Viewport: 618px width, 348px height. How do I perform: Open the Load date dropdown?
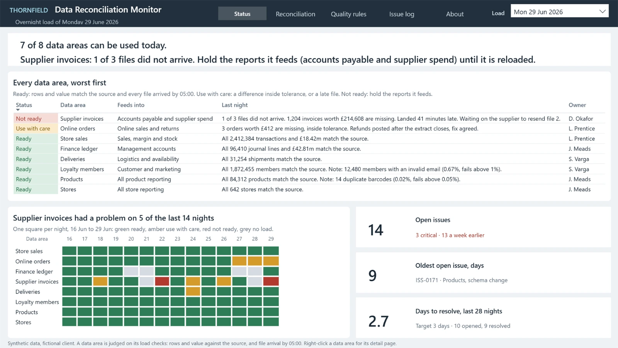559,12
